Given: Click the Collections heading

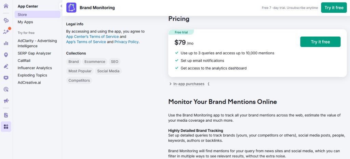Looking at the screenshot, I should (76, 53).
